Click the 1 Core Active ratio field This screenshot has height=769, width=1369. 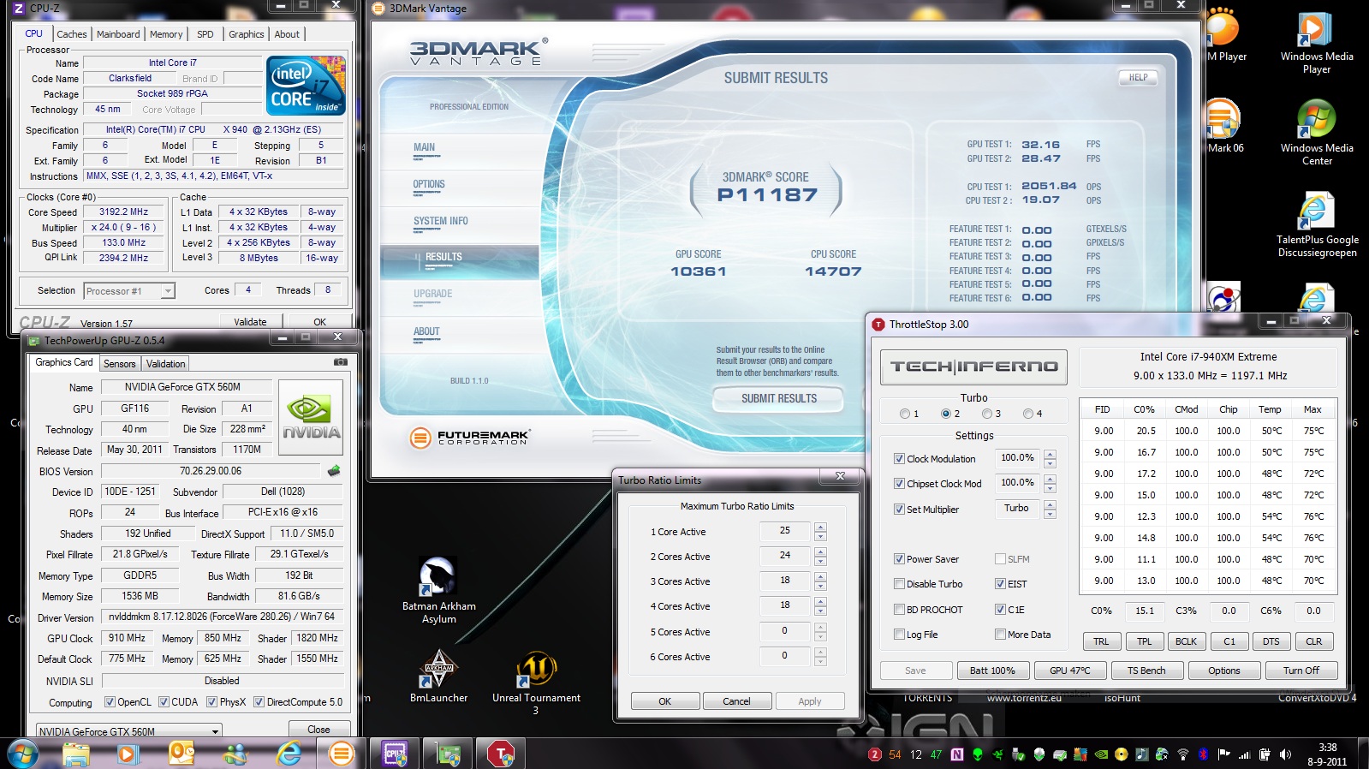tap(785, 531)
